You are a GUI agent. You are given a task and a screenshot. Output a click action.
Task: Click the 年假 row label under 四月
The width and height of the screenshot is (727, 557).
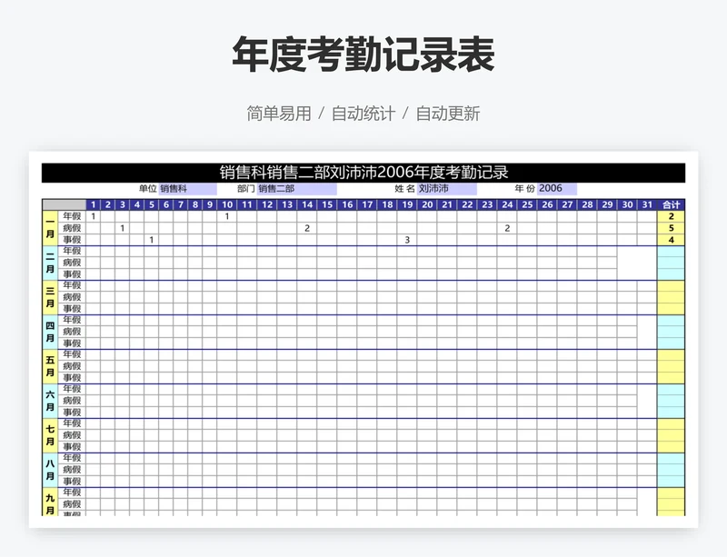72,320
